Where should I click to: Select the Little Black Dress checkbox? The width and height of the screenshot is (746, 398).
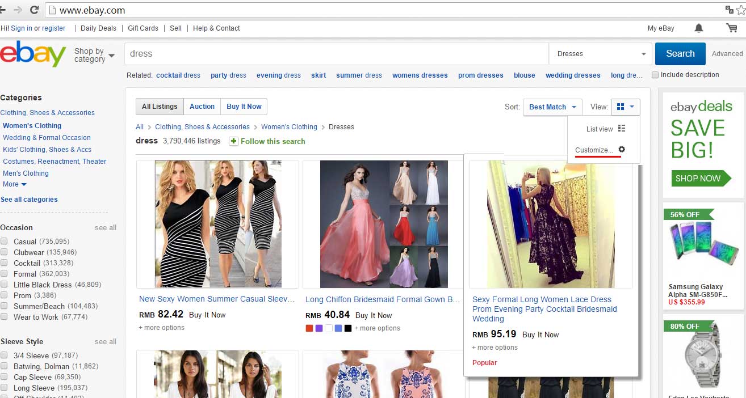pos(4,285)
